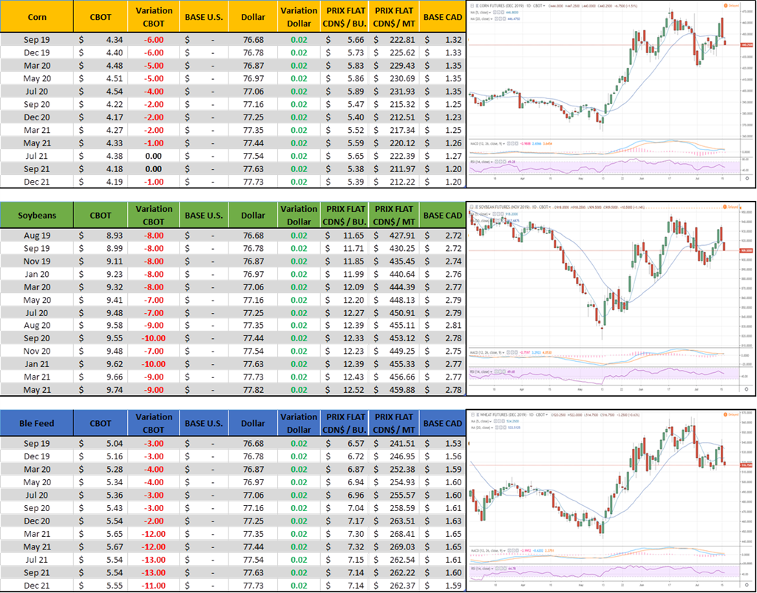Select the green Soybeans table header
Image resolution: width=757 pixels, height=593 pixels.
(37, 216)
